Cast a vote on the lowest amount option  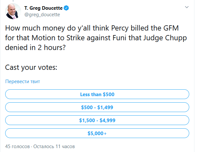tap(97, 94)
